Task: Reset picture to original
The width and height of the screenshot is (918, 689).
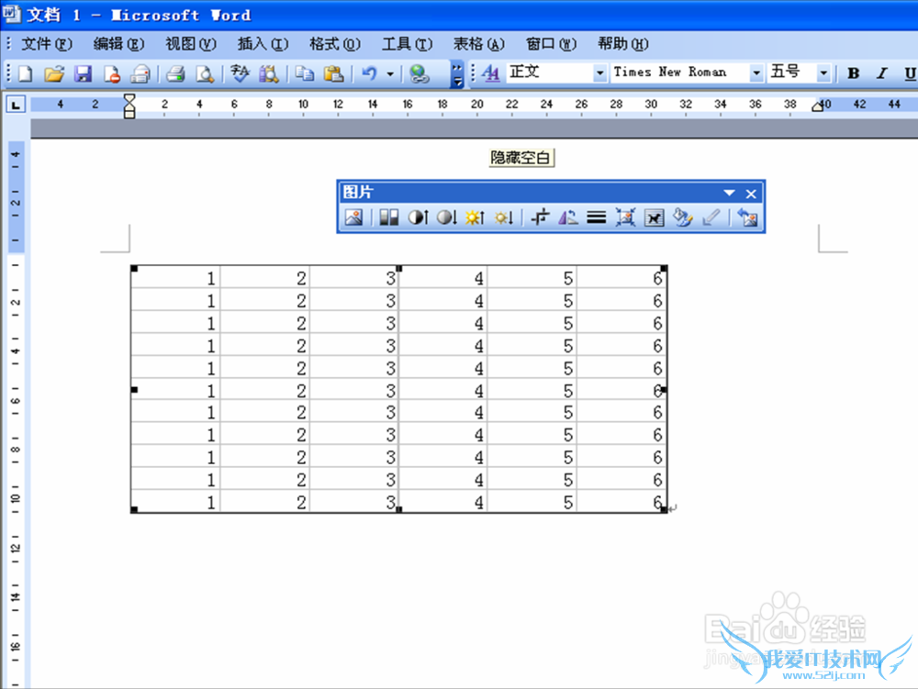Action: click(747, 217)
